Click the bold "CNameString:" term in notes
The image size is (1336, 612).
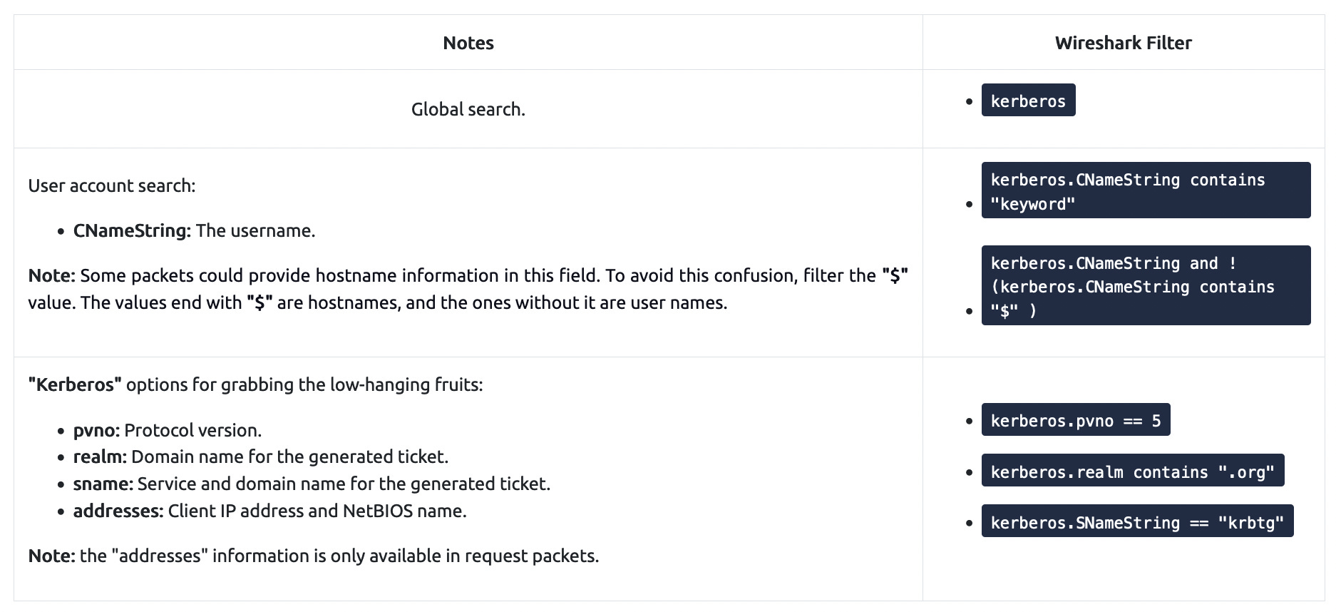click(132, 230)
